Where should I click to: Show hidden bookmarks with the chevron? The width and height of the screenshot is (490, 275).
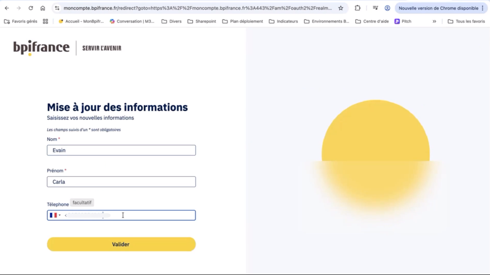[434, 21]
